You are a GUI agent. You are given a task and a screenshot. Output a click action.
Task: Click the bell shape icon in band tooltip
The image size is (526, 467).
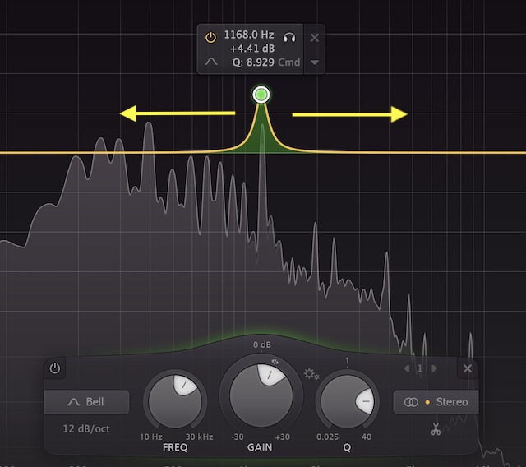(x=210, y=62)
